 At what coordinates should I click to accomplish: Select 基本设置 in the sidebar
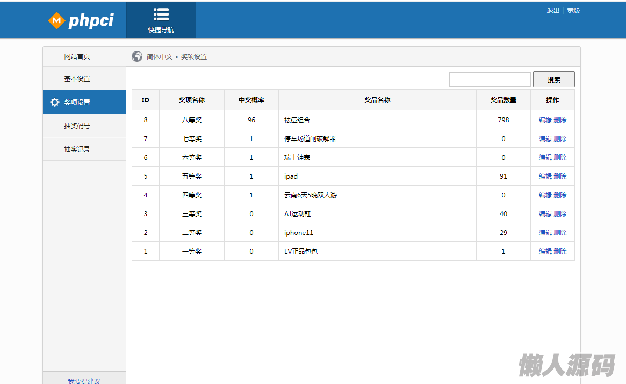click(77, 79)
